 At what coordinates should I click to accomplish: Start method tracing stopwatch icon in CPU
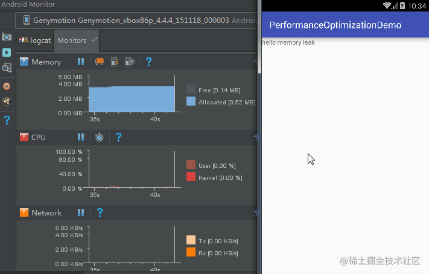pos(100,137)
